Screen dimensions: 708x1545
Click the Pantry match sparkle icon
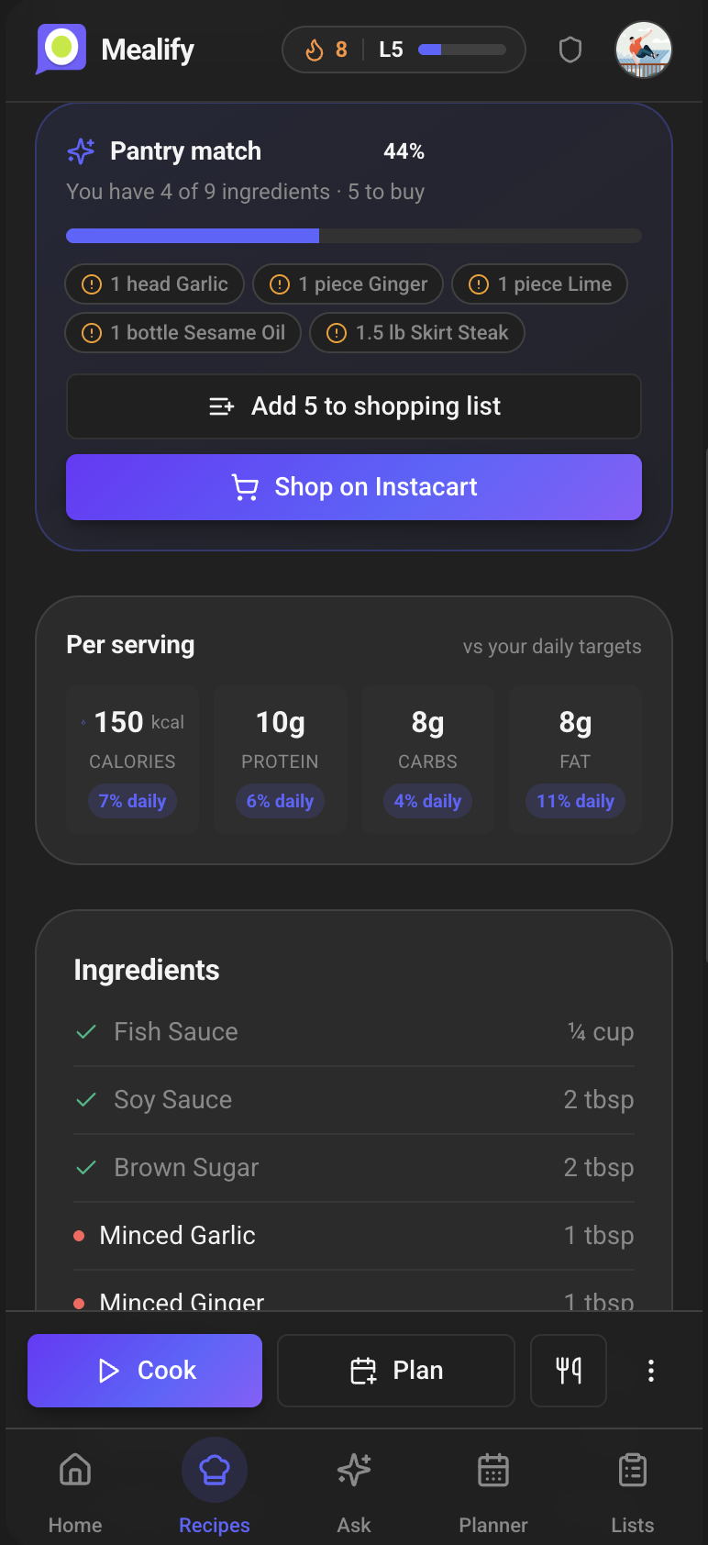(81, 151)
